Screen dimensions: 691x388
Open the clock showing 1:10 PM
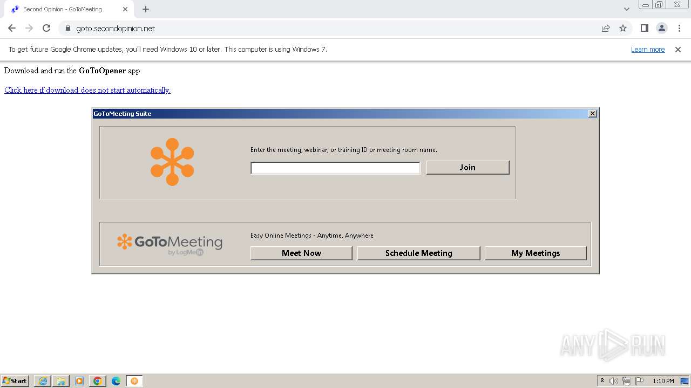pyautogui.click(x=663, y=381)
